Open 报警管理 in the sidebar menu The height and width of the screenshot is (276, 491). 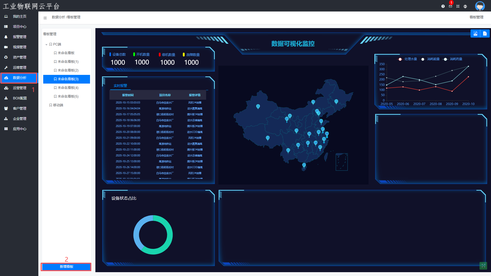pyautogui.click(x=19, y=37)
